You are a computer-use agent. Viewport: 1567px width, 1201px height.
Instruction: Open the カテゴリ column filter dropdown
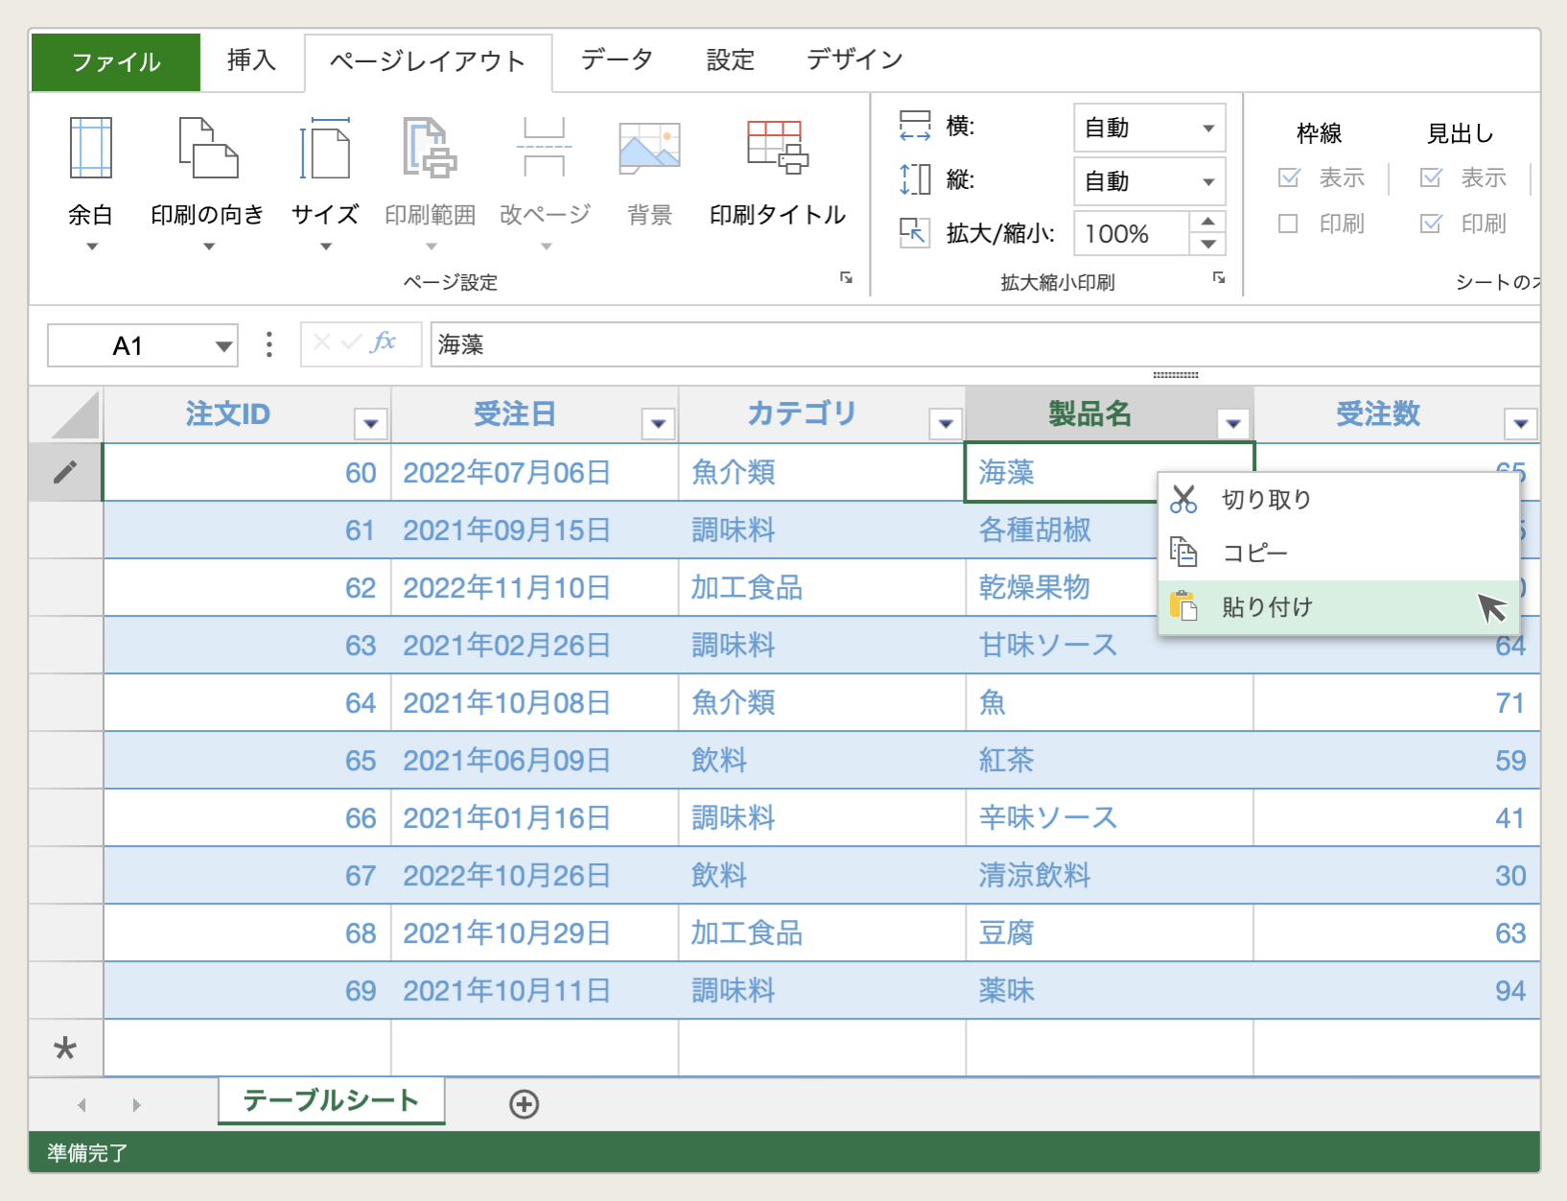(947, 423)
